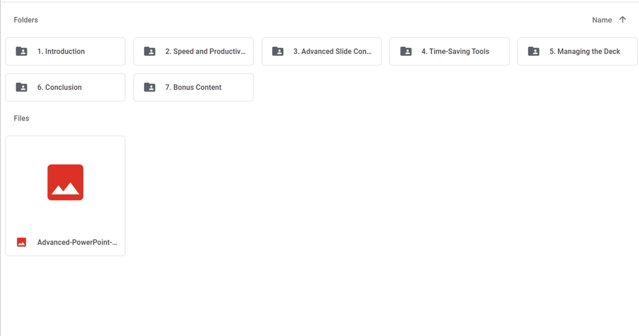Click the shared folder icon beside 7. Bonus Content
This screenshot has height=336, width=639.
tap(150, 87)
